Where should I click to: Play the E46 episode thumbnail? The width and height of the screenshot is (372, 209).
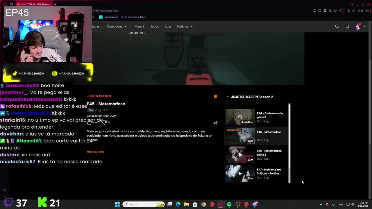pos(240,155)
